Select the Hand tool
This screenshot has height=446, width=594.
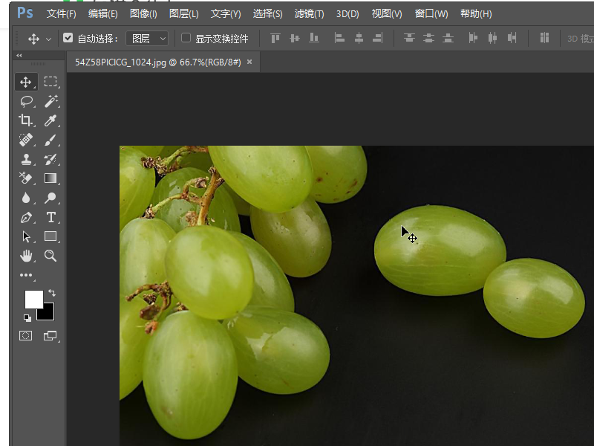coord(26,256)
